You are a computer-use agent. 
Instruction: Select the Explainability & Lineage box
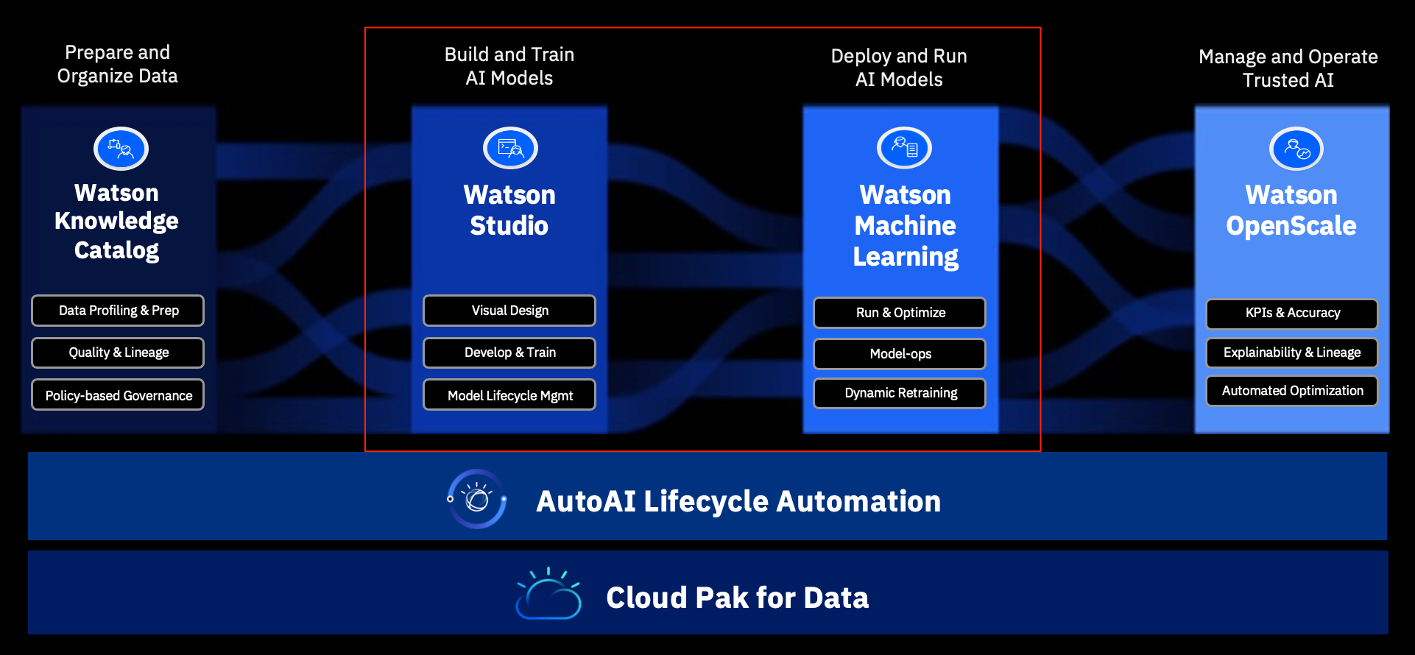coord(1292,353)
